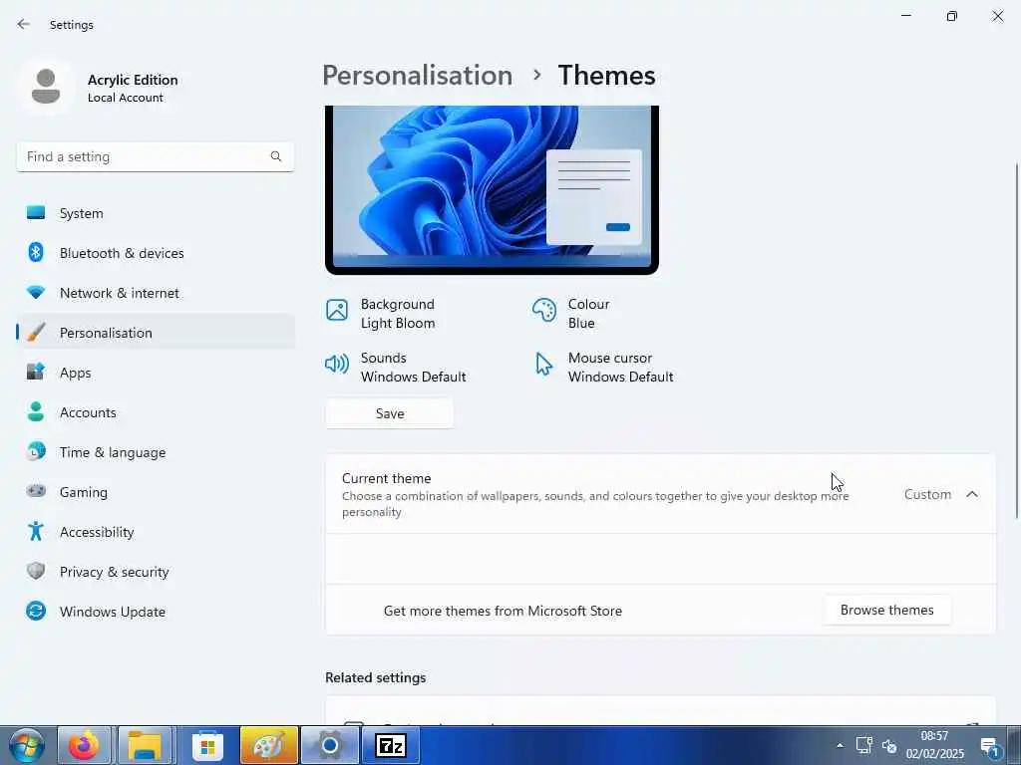Click the vertical scrollbar thumb
Screen dimensions: 1021x765
coord(1016,341)
